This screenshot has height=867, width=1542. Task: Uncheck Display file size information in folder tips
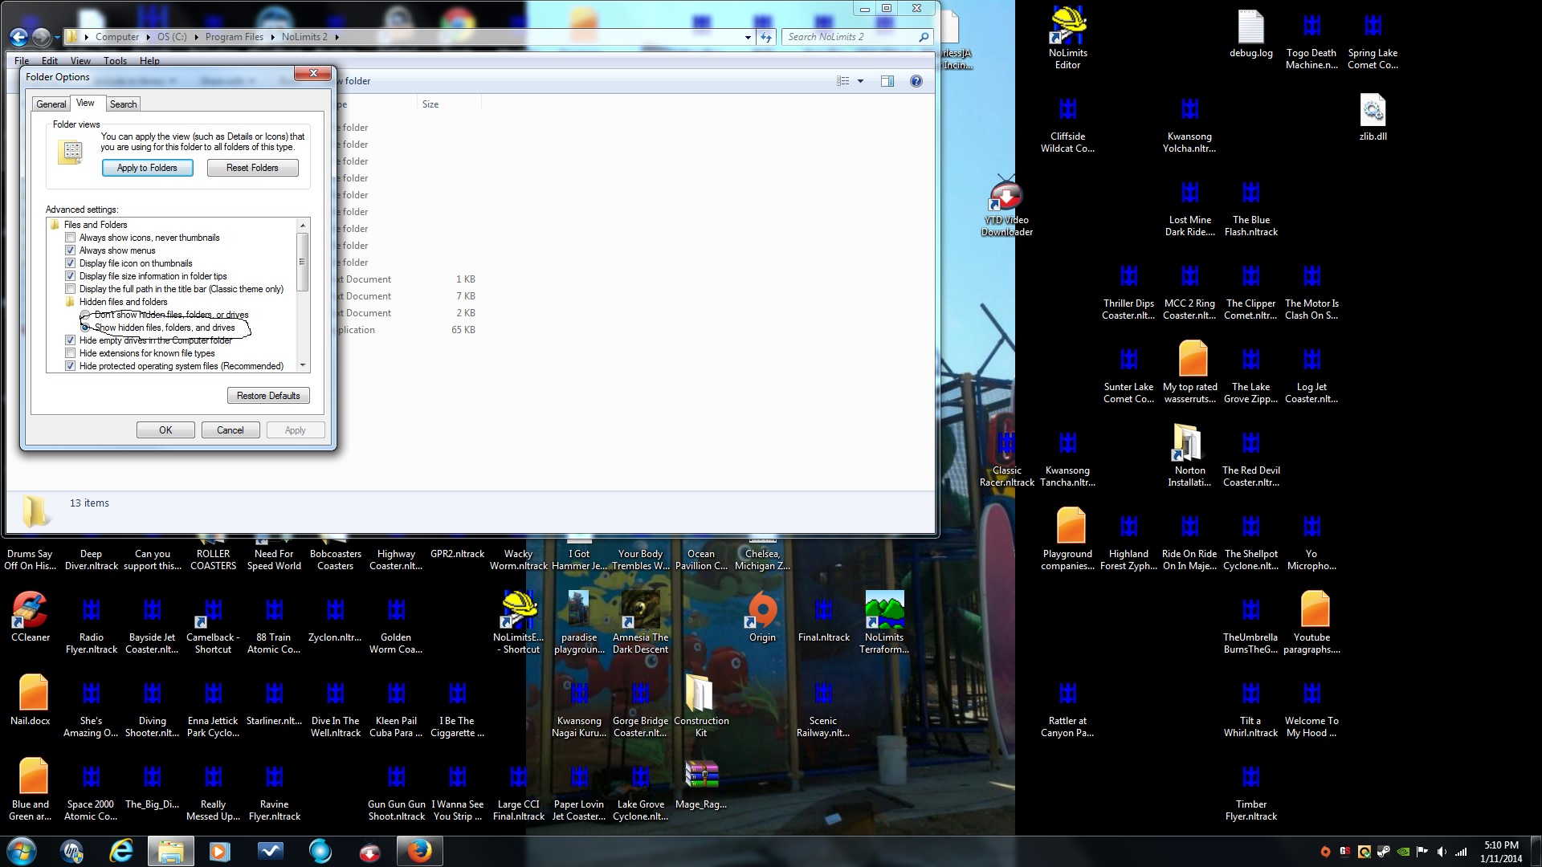tap(70, 276)
